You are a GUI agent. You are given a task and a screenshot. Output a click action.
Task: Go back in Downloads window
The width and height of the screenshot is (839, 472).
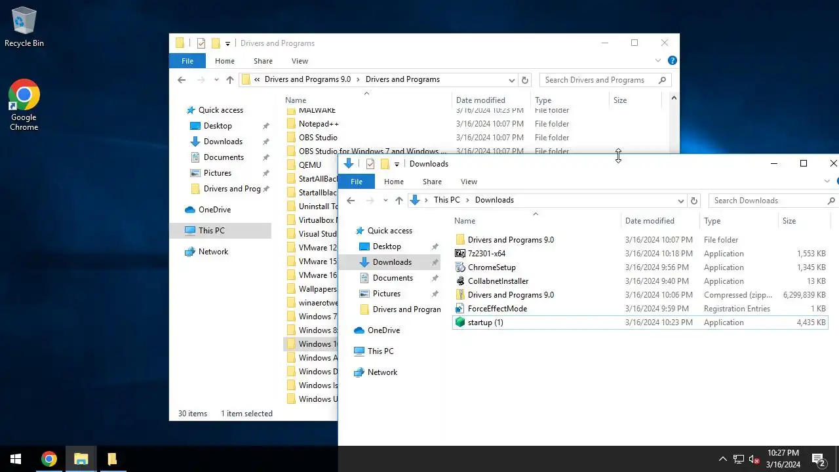pyautogui.click(x=351, y=201)
